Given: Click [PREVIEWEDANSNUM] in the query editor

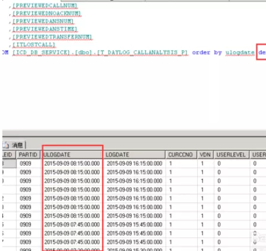Looking at the screenshot, I should (43, 21).
